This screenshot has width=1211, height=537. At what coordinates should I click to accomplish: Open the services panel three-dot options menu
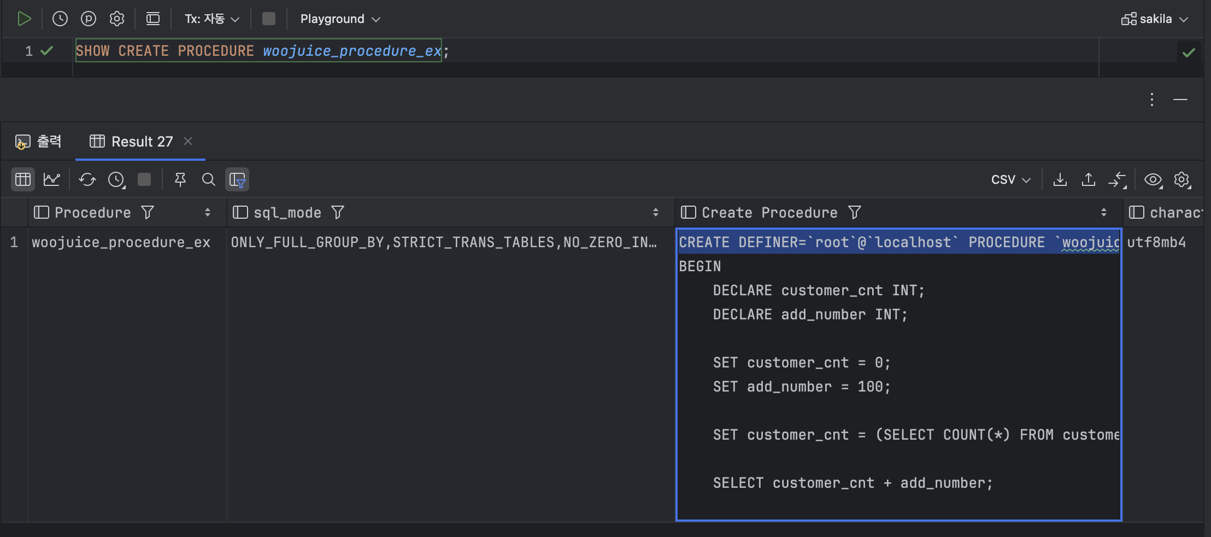[x=1152, y=100]
